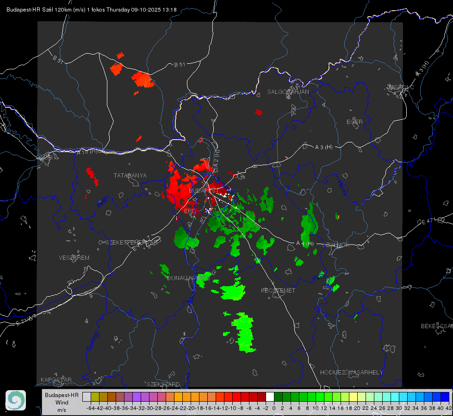Click the SZEKSZÁRD city label
The width and height of the screenshot is (453, 416).
point(163,384)
